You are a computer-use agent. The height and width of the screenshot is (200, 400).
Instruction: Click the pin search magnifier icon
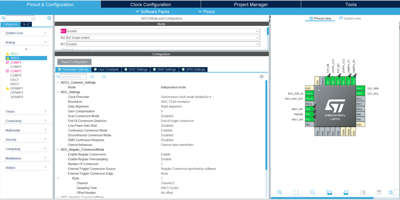tap(391, 193)
